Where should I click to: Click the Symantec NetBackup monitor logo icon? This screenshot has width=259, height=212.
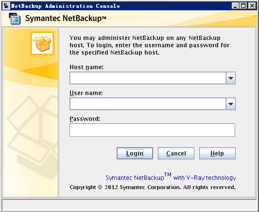tap(15, 19)
